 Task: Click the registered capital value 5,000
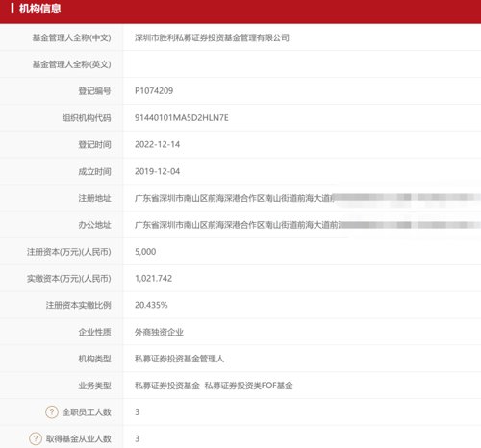[145, 252]
